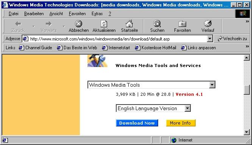Screen dimensions: 252x145
Task: Click the Windows logo throbber icon
Action: pyautogui.click(x=243, y=14)
